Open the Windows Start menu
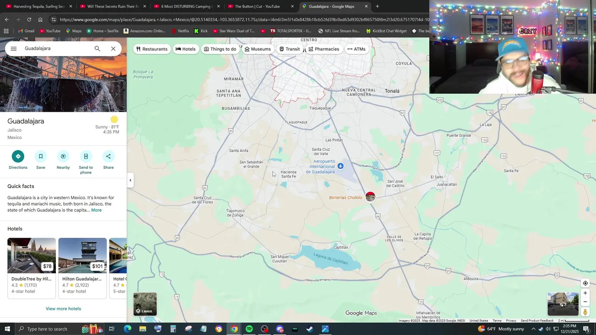Viewport: 596px width, 335px height. click(x=7, y=329)
